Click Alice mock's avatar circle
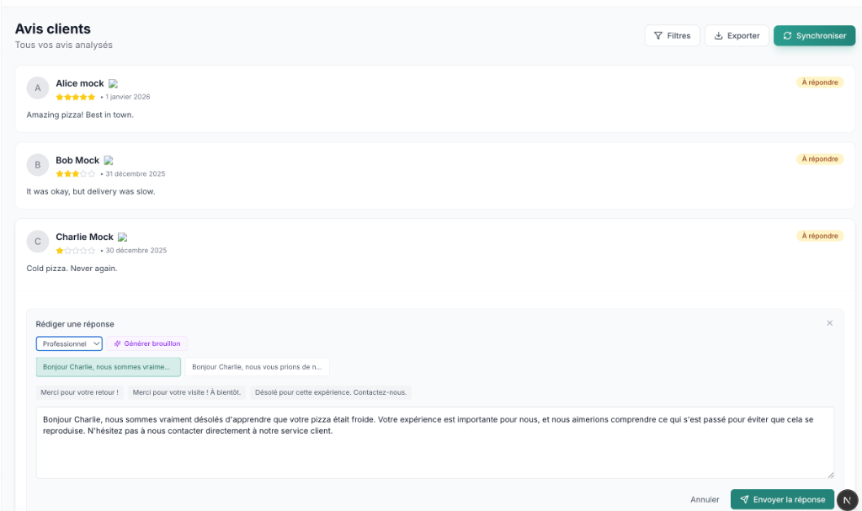The image size is (862, 511). click(38, 88)
